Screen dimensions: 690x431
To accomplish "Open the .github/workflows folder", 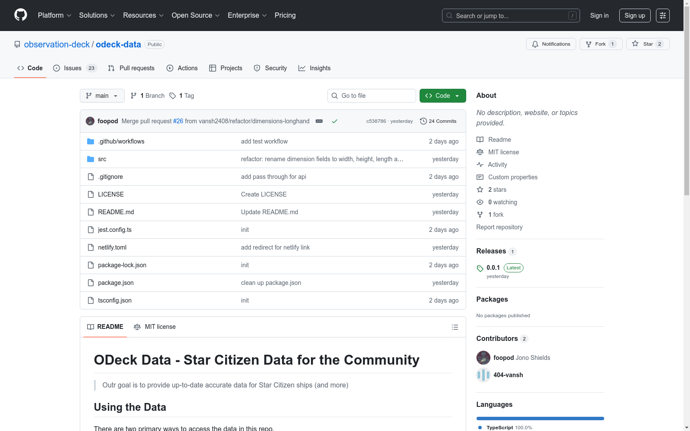I will click(x=121, y=141).
